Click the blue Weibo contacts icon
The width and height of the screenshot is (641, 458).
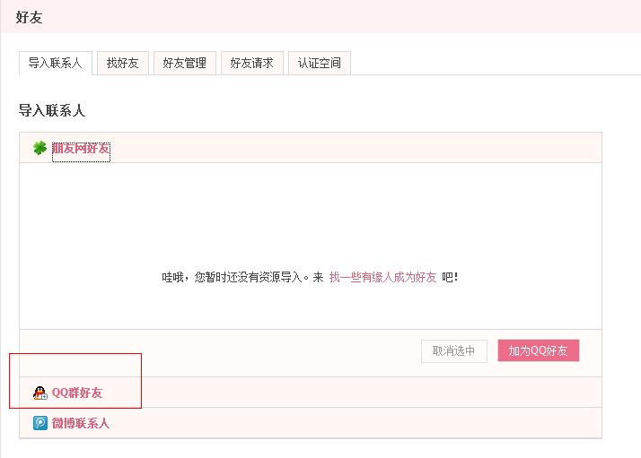click(x=40, y=423)
